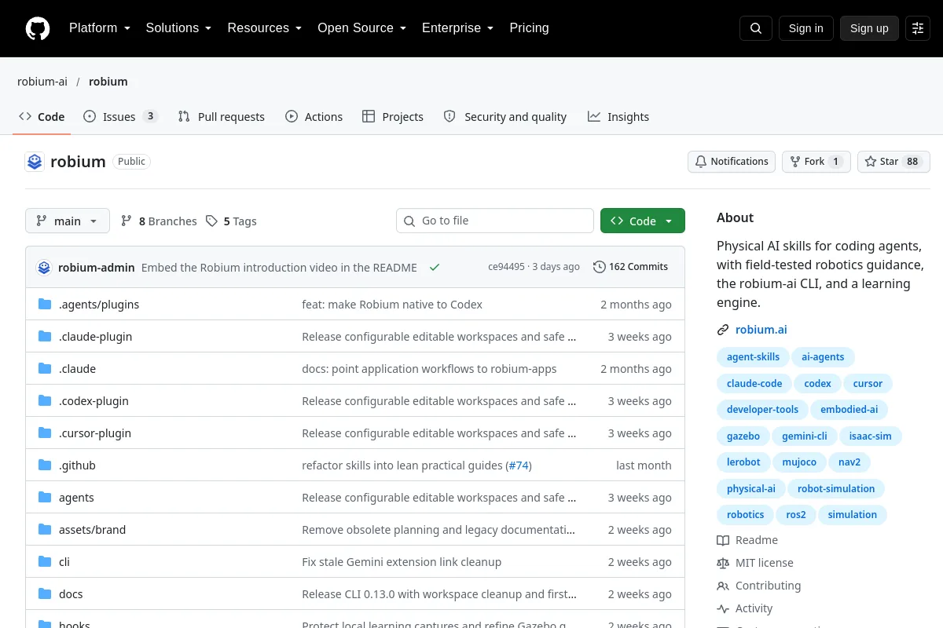Click the folder icon beside .github
Screen dimensions: 943x628
(x=45, y=466)
